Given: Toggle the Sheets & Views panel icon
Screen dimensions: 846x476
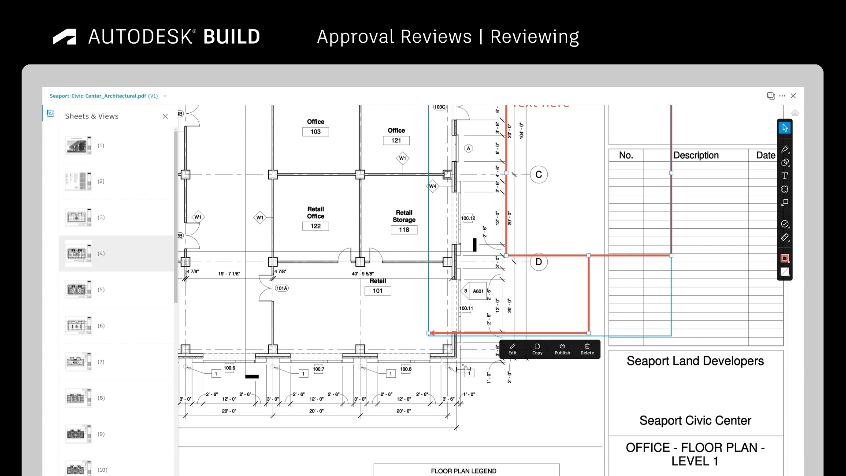Looking at the screenshot, I should click(50, 113).
